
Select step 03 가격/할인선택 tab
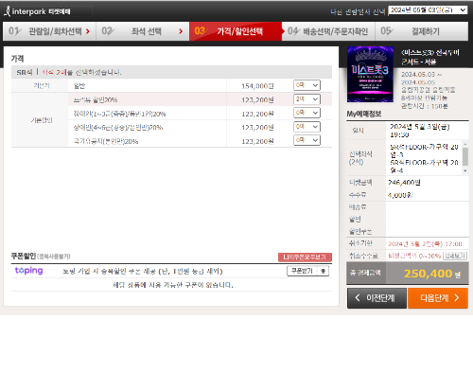tap(236, 31)
